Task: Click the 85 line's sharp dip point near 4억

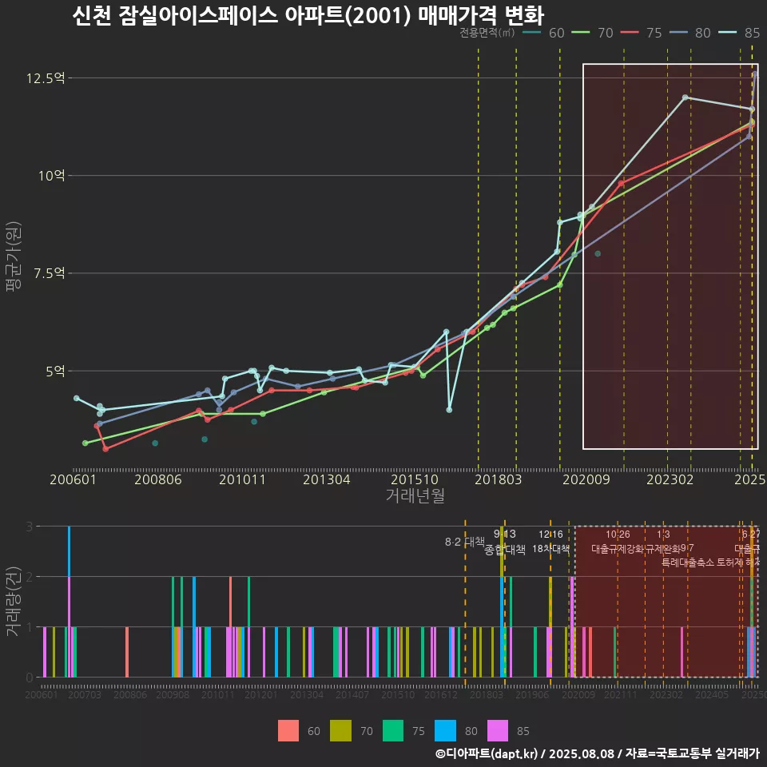Action: click(449, 410)
